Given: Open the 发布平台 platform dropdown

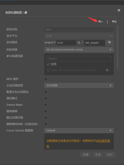Looking at the screenshot, I should pyautogui.click(x=79, y=36).
